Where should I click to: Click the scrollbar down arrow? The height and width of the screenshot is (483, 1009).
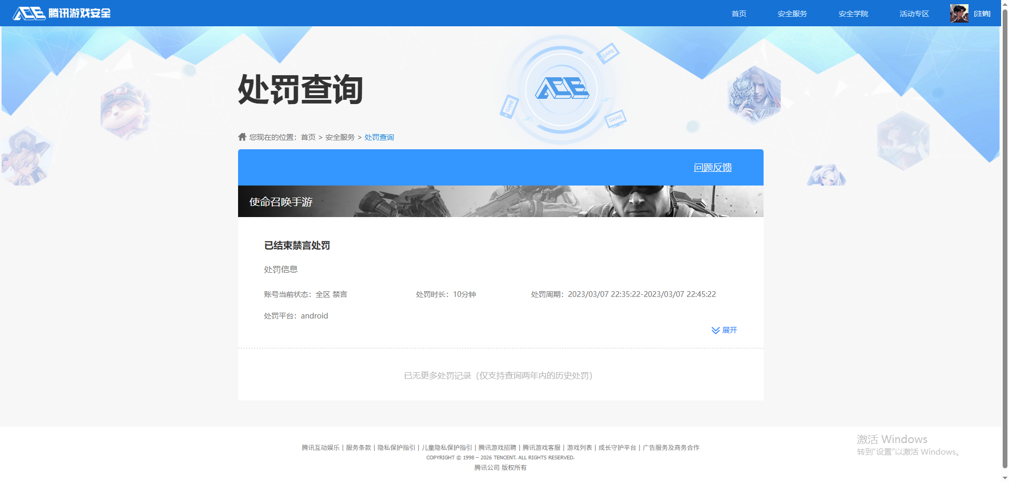[1004, 479]
